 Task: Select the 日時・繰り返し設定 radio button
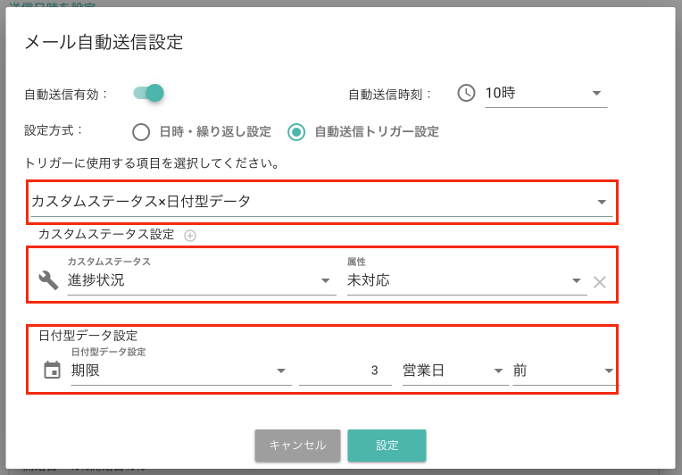click(141, 132)
